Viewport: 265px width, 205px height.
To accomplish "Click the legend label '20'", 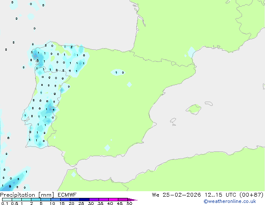I will [x=71, y=203].
